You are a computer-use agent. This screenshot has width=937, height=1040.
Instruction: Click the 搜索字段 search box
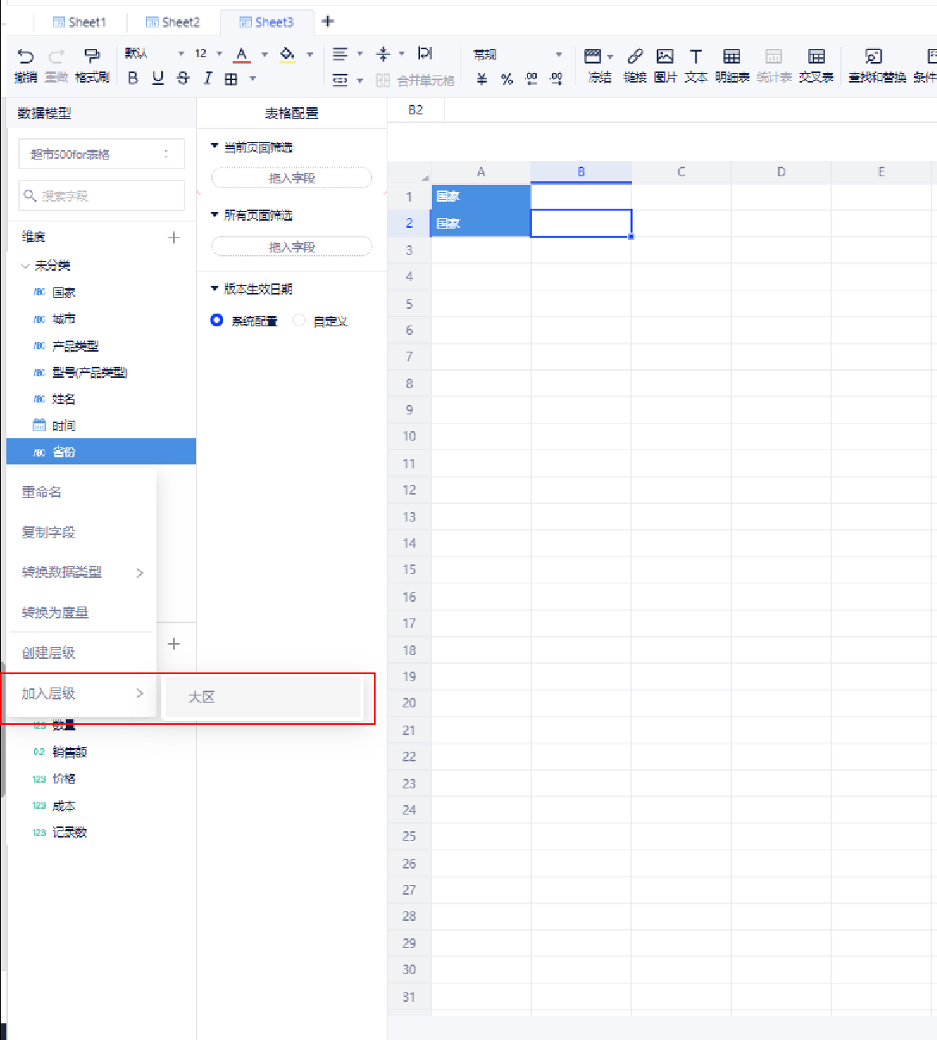[102, 195]
